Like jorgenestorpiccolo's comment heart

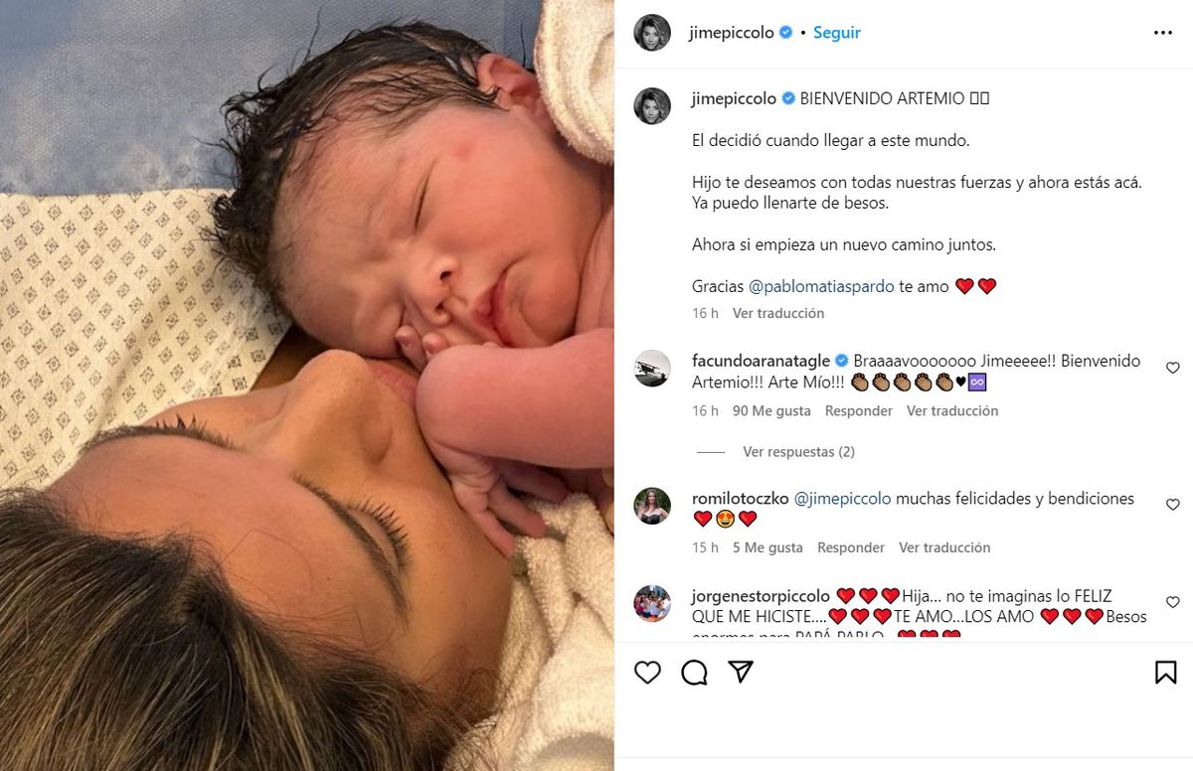click(x=1172, y=602)
